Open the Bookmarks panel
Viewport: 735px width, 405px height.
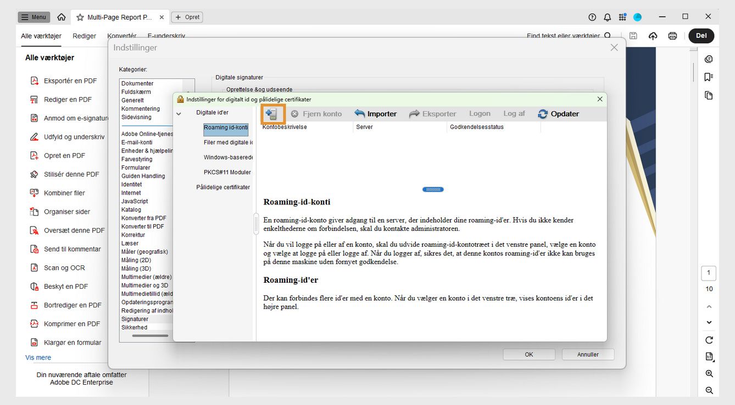[709, 77]
